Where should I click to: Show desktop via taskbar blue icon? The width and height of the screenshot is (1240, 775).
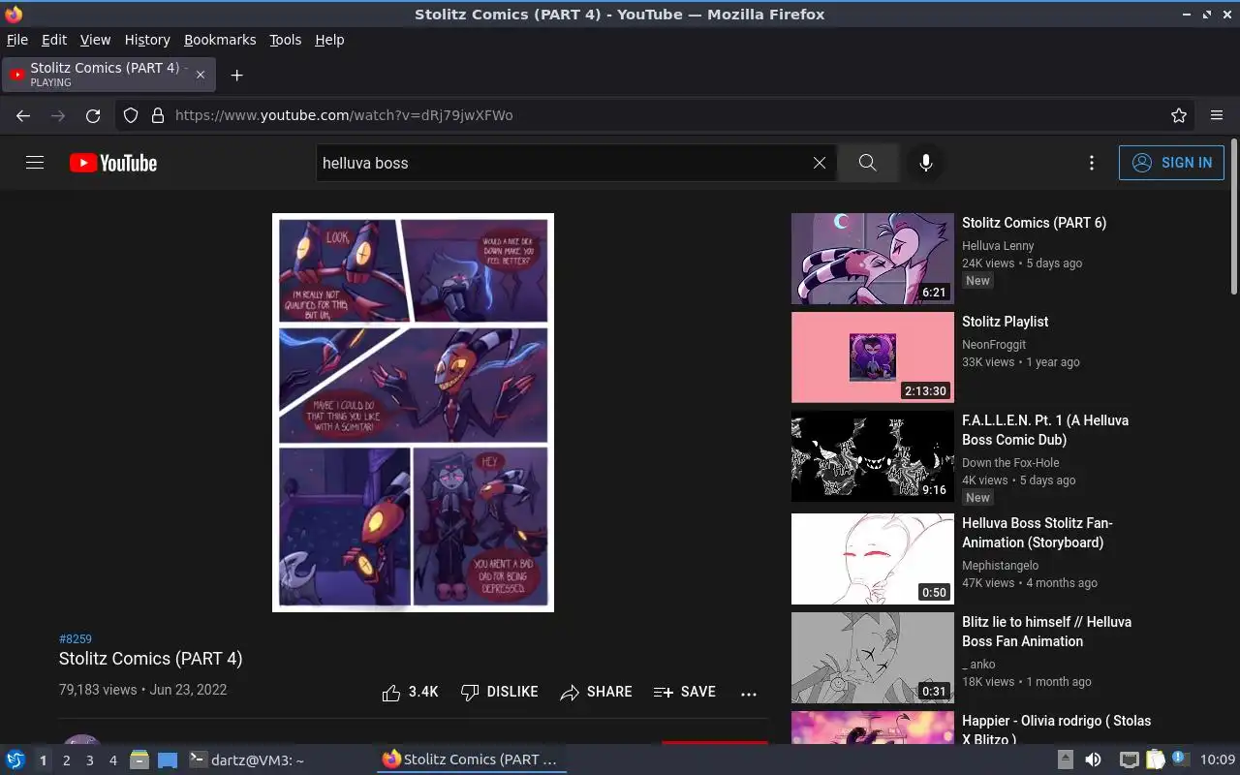[x=168, y=759]
